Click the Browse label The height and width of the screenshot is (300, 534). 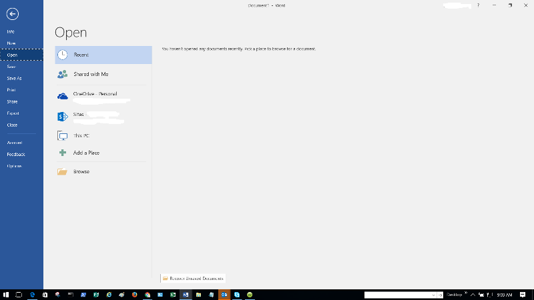tap(81, 171)
